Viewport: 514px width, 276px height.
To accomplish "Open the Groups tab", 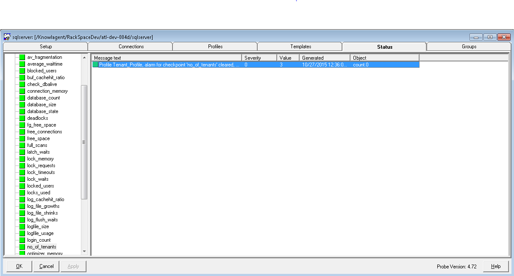I will tap(469, 47).
